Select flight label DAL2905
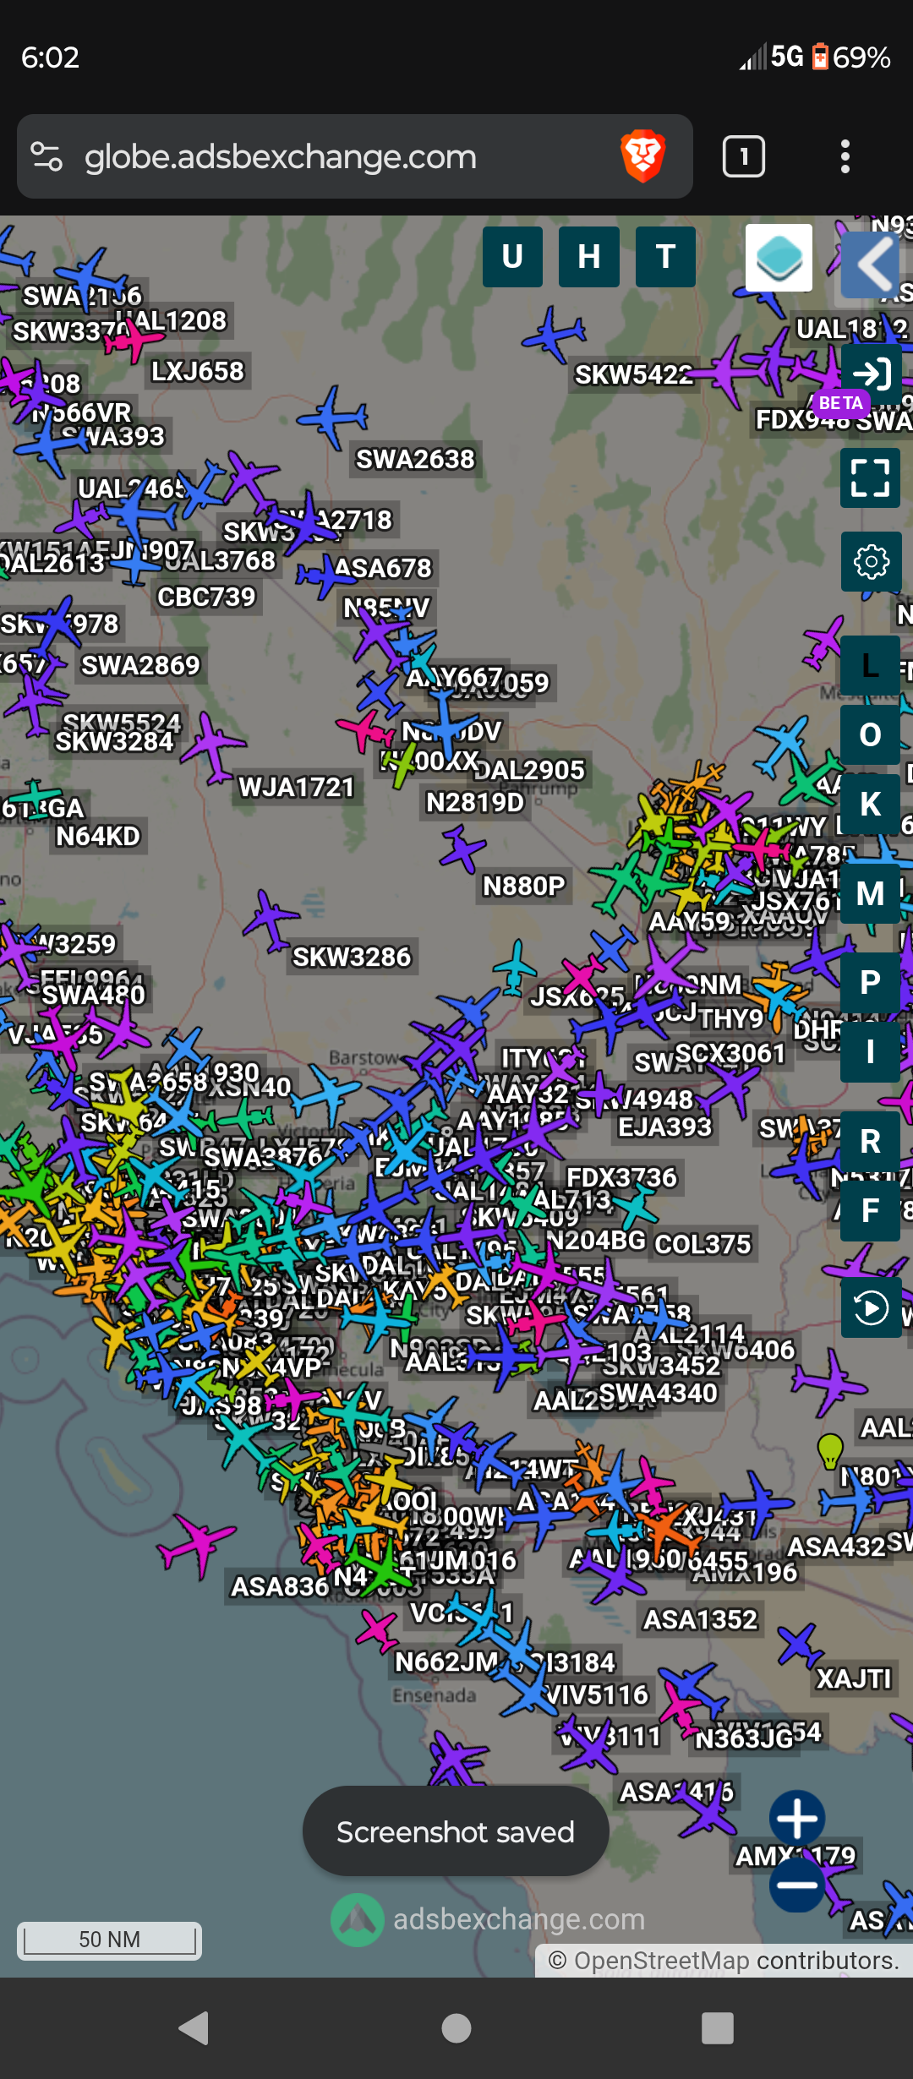913x2079 pixels. (x=530, y=770)
